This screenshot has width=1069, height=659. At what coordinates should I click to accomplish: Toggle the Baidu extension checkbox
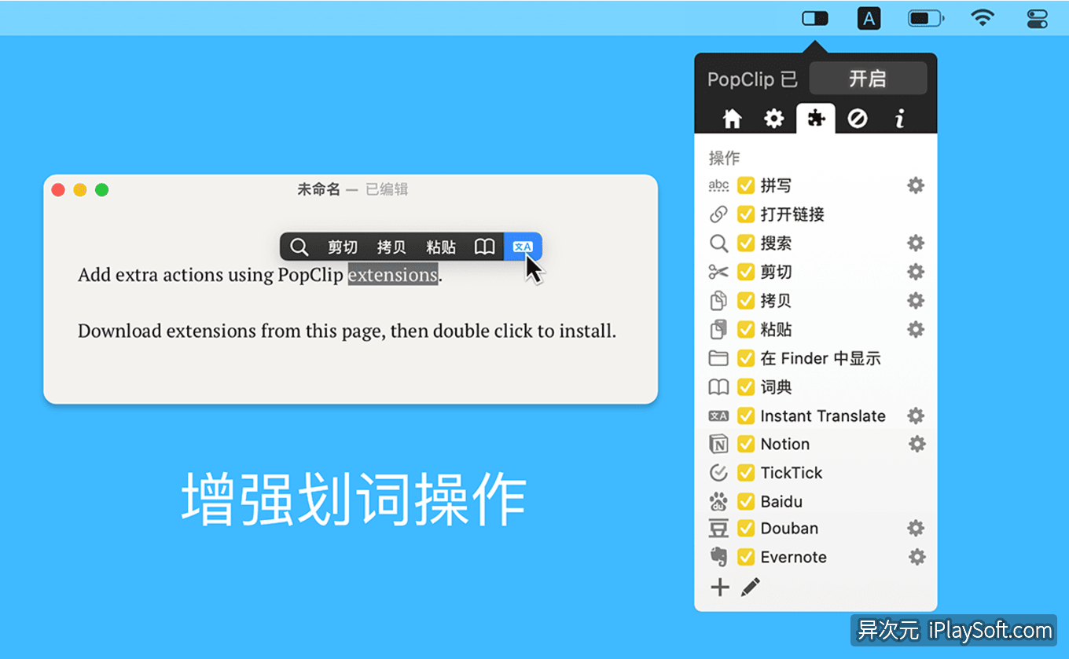click(745, 501)
